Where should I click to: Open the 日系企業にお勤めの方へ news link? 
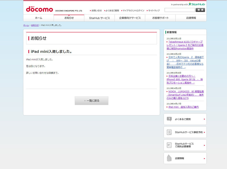(185, 79)
